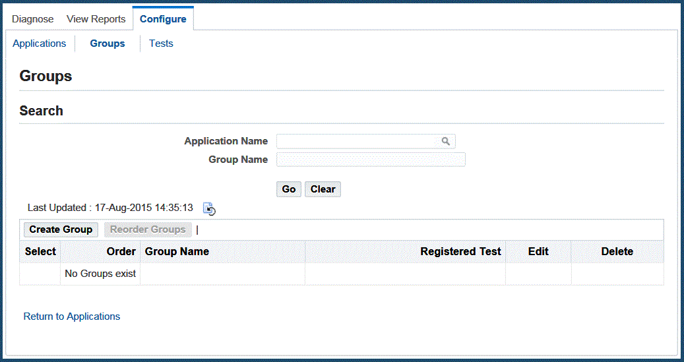The height and width of the screenshot is (362, 684).
Task: Click the Select column header
Action: point(40,252)
